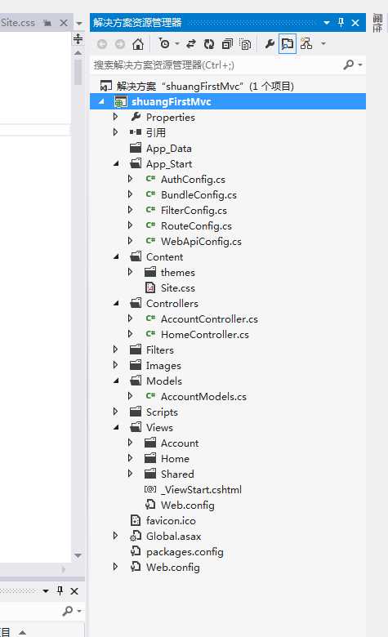Image resolution: width=388 pixels, height=637 pixels.
Task: Close the bottom-left tool panel
Action: [x=74, y=591]
